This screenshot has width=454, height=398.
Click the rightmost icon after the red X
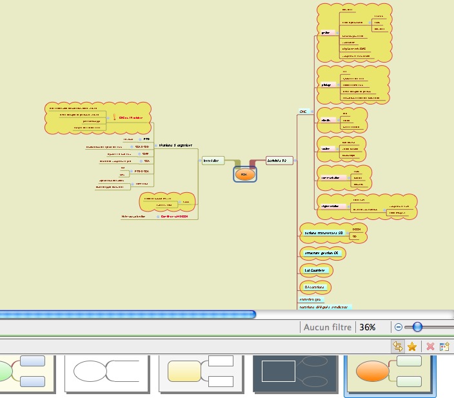click(444, 346)
